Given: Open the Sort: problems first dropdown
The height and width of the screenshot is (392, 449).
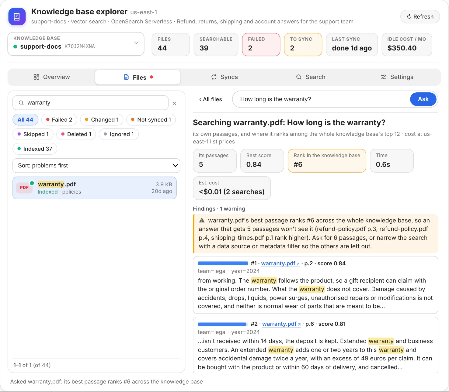Looking at the screenshot, I should pyautogui.click(x=96, y=166).
